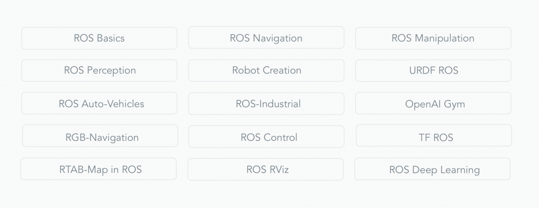Pick the ROS Auto-Vehicles button
539x208 pixels.
[99, 103]
